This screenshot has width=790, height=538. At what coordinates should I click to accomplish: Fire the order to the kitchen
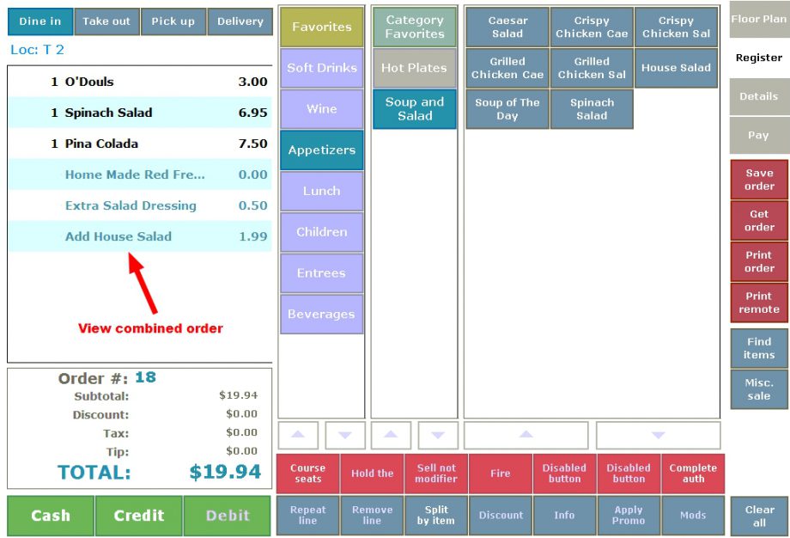pos(500,474)
